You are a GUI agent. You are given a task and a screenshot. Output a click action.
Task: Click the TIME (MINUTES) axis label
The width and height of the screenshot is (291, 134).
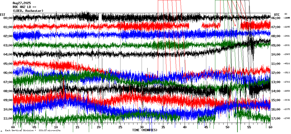point(144,130)
